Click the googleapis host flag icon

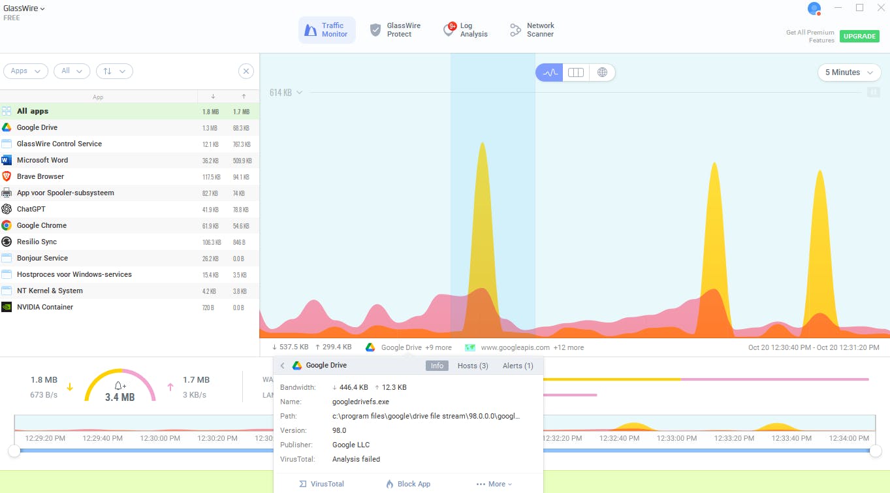(470, 347)
